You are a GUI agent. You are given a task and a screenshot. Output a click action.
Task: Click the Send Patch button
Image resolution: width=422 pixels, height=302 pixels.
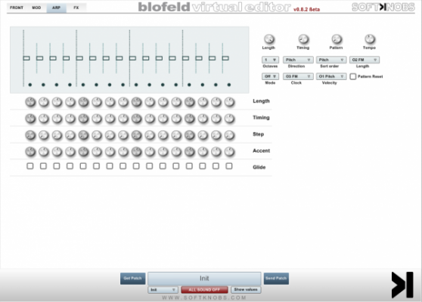click(276, 279)
